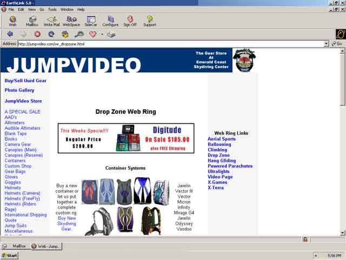Click the Go button beside address bar
Screen dimensions: 346x260
tap(337, 44)
